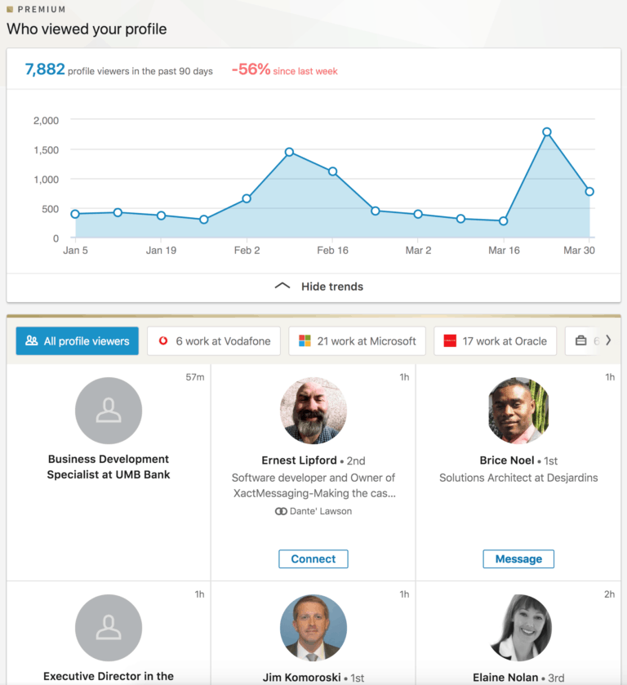Viewport: 627px width, 685px height.
Task: Click people icon in All profile viewers
Action: tap(32, 340)
